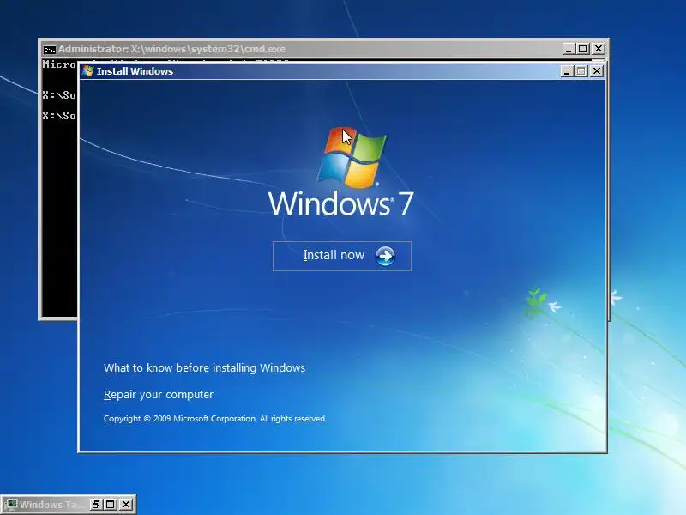Open What to know before installing Windows

pyautogui.click(x=204, y=368)
